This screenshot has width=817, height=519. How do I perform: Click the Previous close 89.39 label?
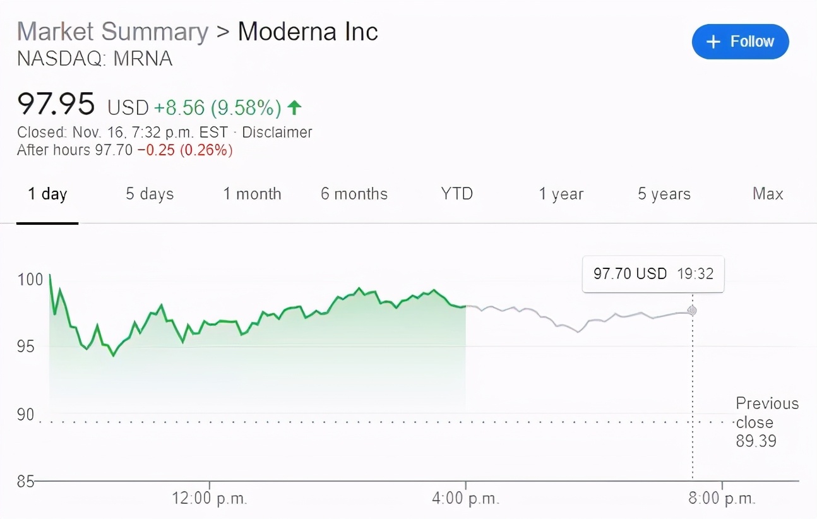click(766, 422)
